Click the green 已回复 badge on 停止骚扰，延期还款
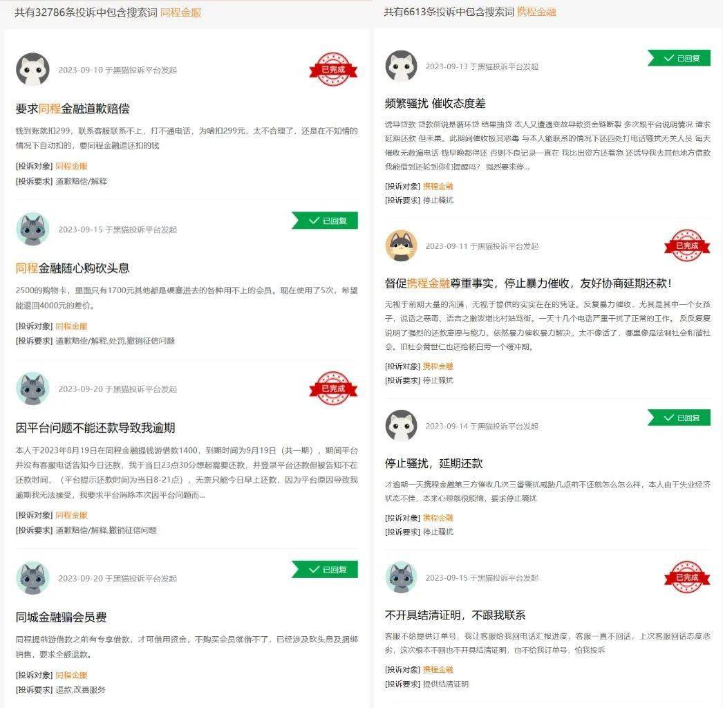This screenshot has width=723, height=708. (x=679, y=418)
